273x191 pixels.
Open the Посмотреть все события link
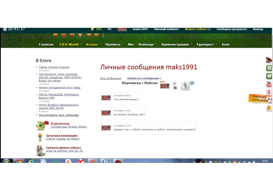click(x=59, y=115)
